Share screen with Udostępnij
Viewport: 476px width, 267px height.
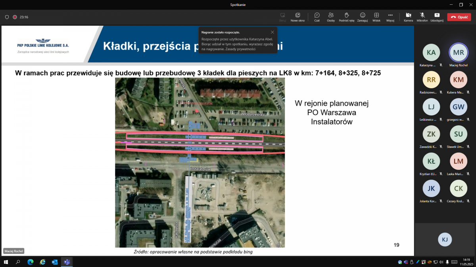[437, 17]
